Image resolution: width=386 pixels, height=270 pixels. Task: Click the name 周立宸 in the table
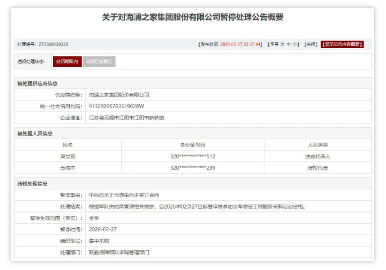67,156
